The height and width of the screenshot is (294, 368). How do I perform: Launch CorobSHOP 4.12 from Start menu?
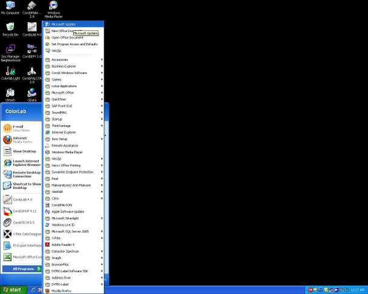22,211
